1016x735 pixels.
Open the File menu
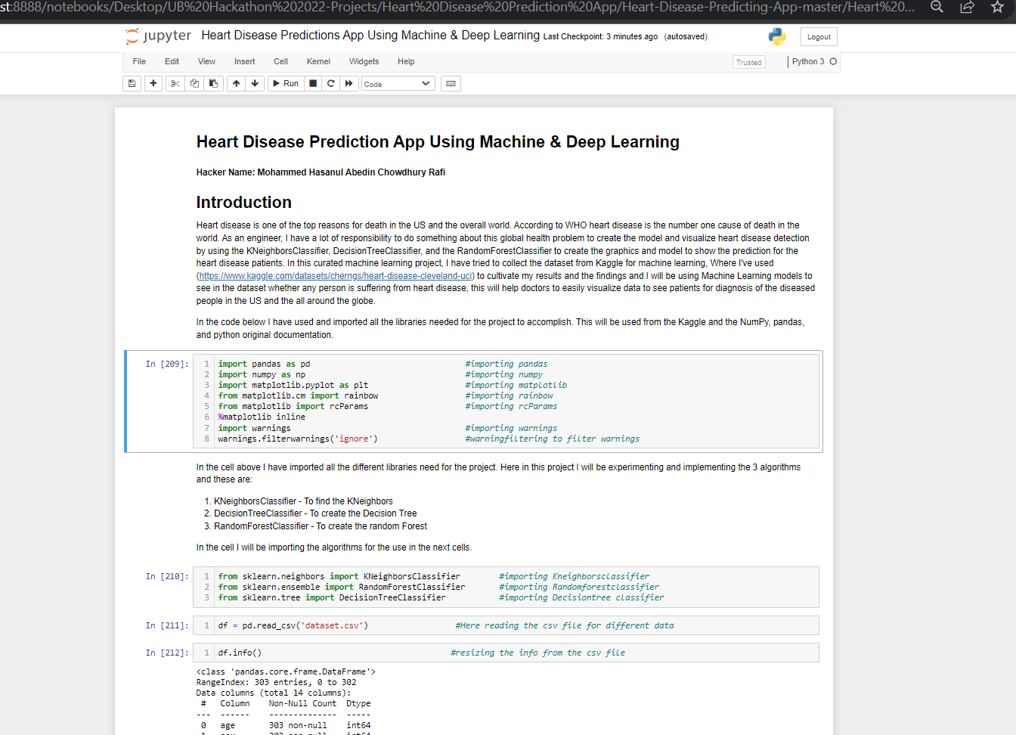click(x=139, y=61)
